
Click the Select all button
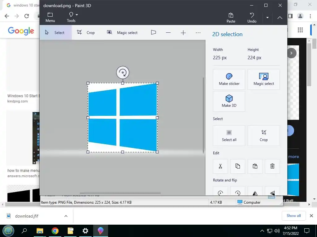coord(229,136)
